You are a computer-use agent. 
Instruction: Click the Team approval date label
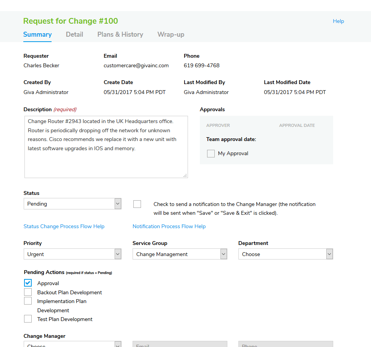[x=231, y=139]
